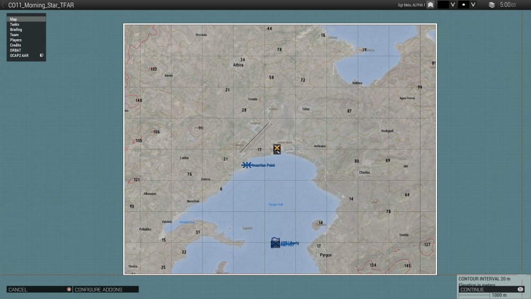Click the Pyrgos town label on map
The image size is (531, 299).
coord(326,255)
